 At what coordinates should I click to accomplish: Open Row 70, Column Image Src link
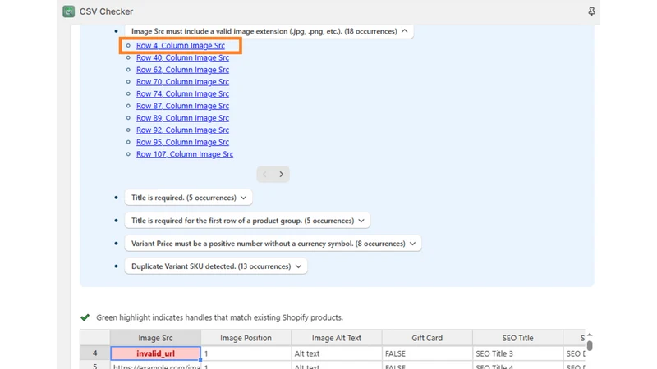tap(182, 82)
